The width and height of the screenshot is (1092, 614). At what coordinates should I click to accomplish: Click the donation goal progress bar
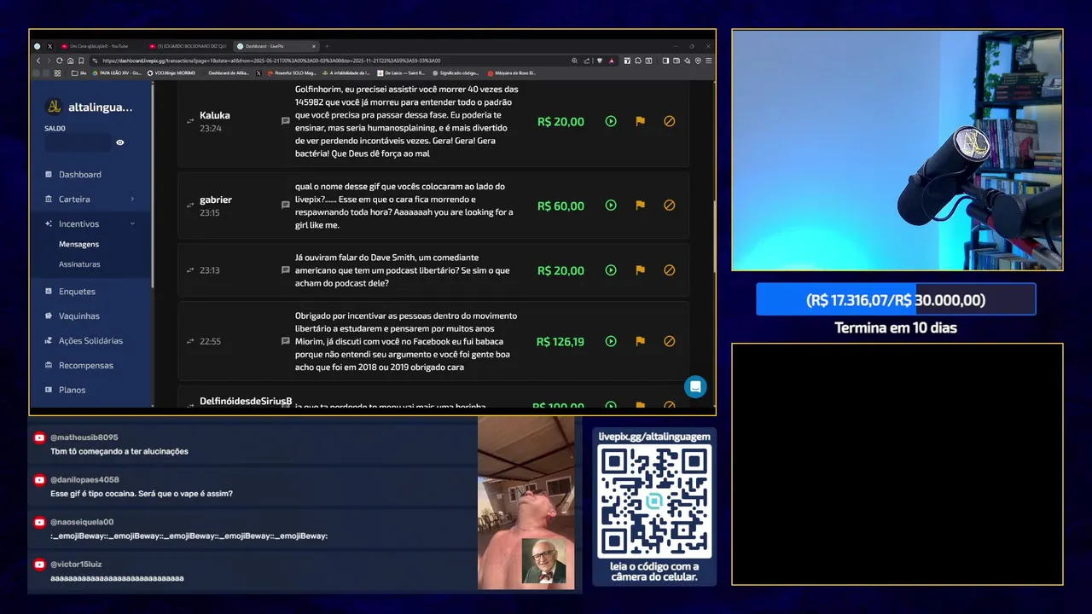coord(896,300)
